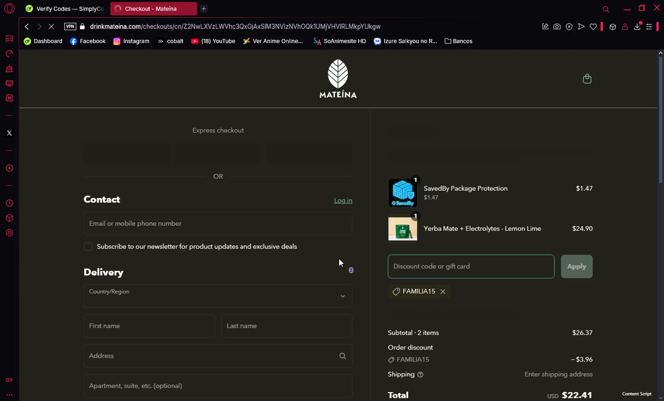Viewport: 664px width, 401px height.
Task: Open History clock icon in sidebar
Action: (9, 203)
